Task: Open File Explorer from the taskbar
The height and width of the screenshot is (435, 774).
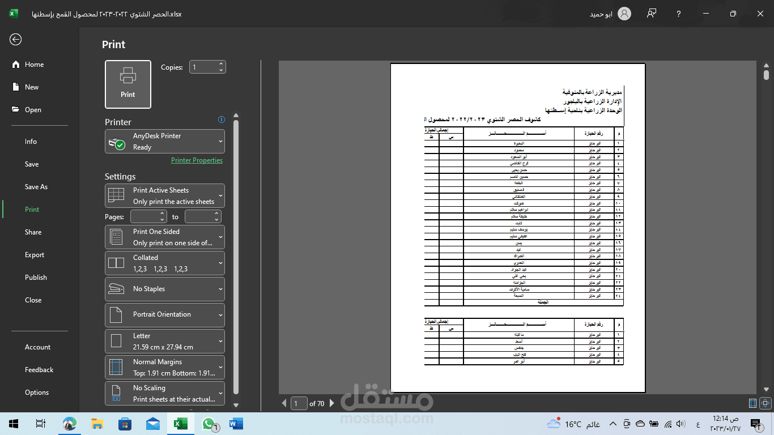Action: pos(97,424)
